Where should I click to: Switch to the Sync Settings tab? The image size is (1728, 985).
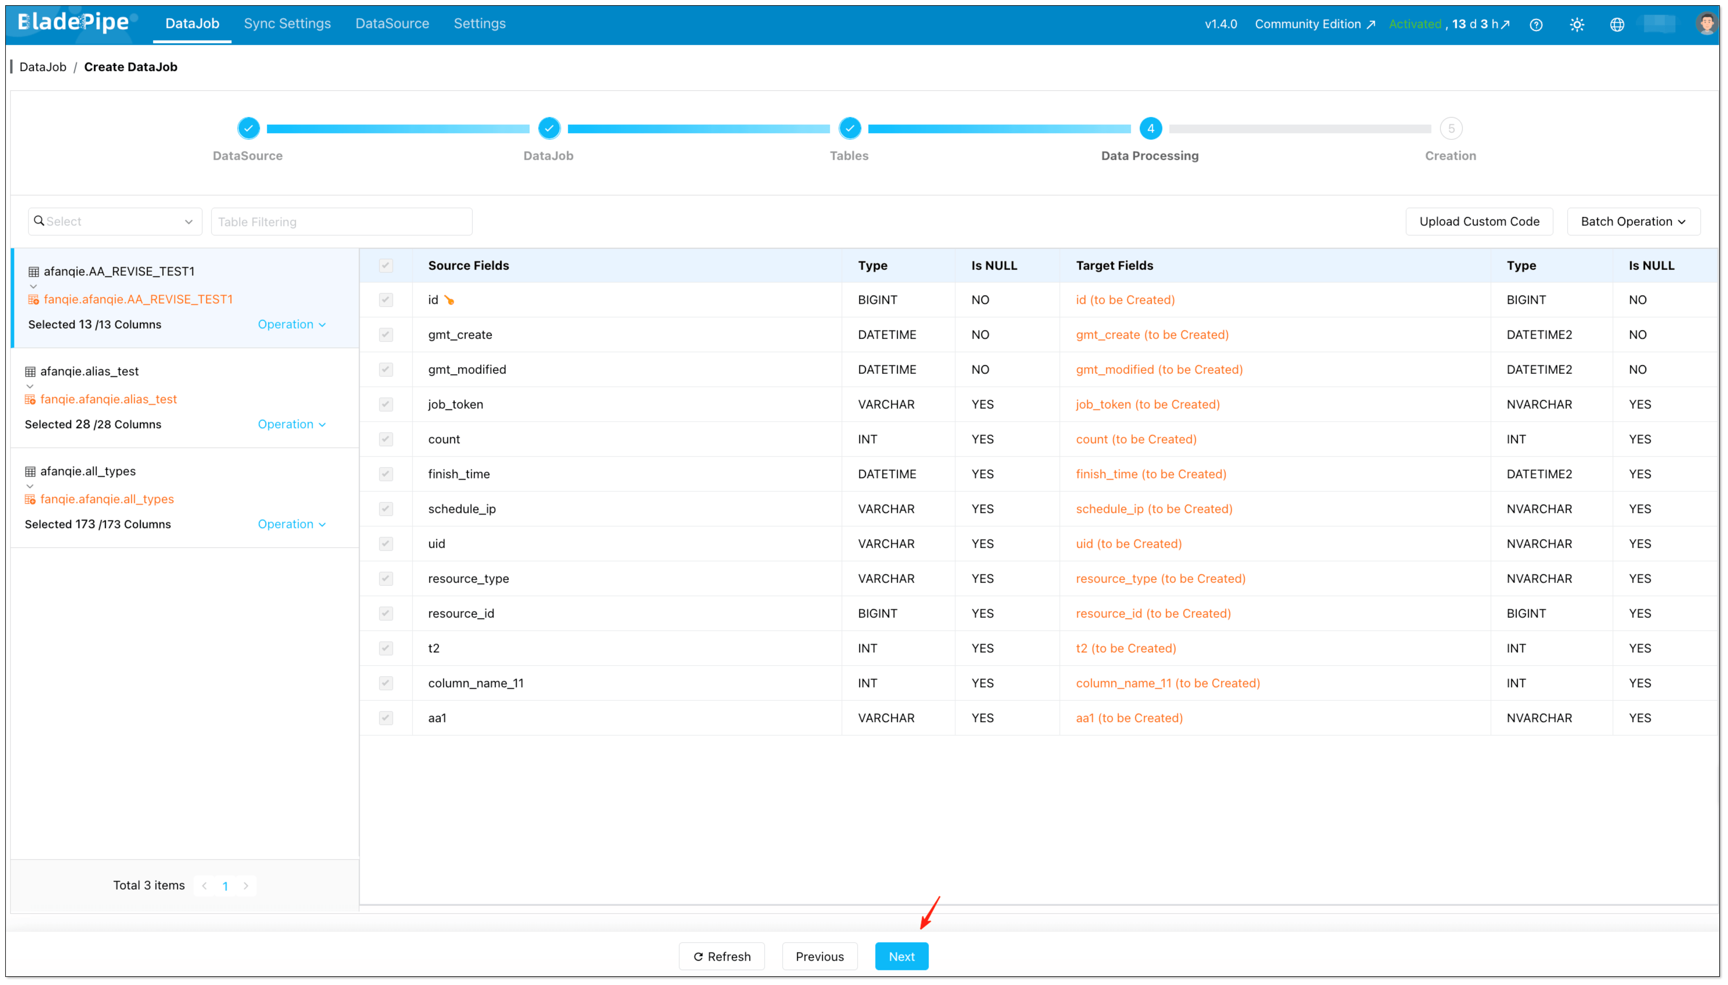(287, 23)
